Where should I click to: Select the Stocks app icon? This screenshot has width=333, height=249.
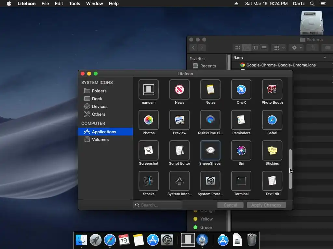click(148, 181)
